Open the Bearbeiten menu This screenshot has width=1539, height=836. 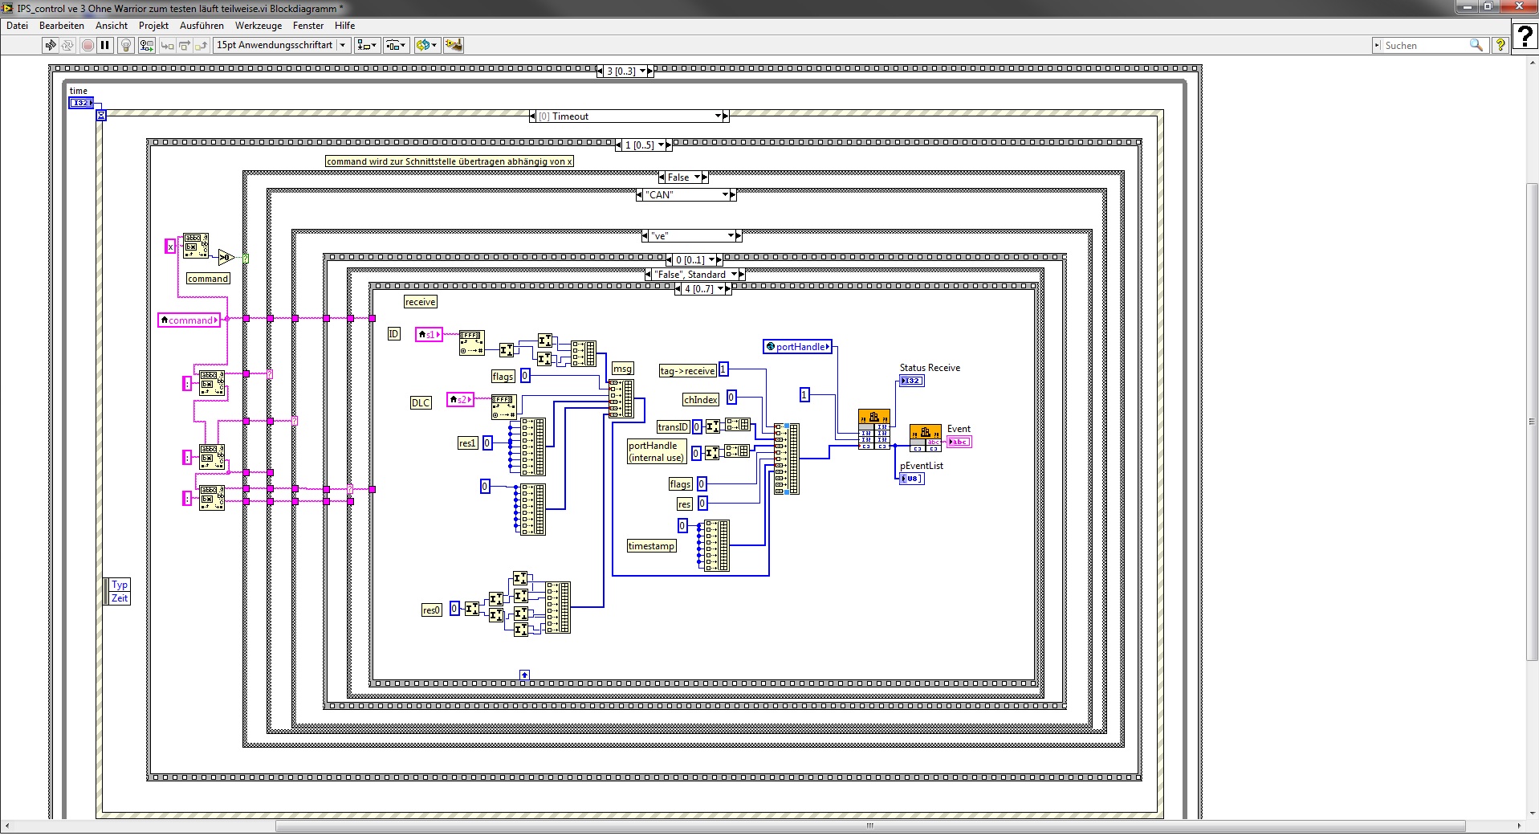[x=62, y=26]
